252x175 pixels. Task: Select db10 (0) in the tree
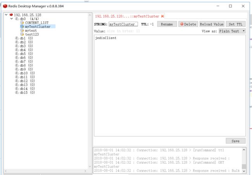tap(27, 73)
